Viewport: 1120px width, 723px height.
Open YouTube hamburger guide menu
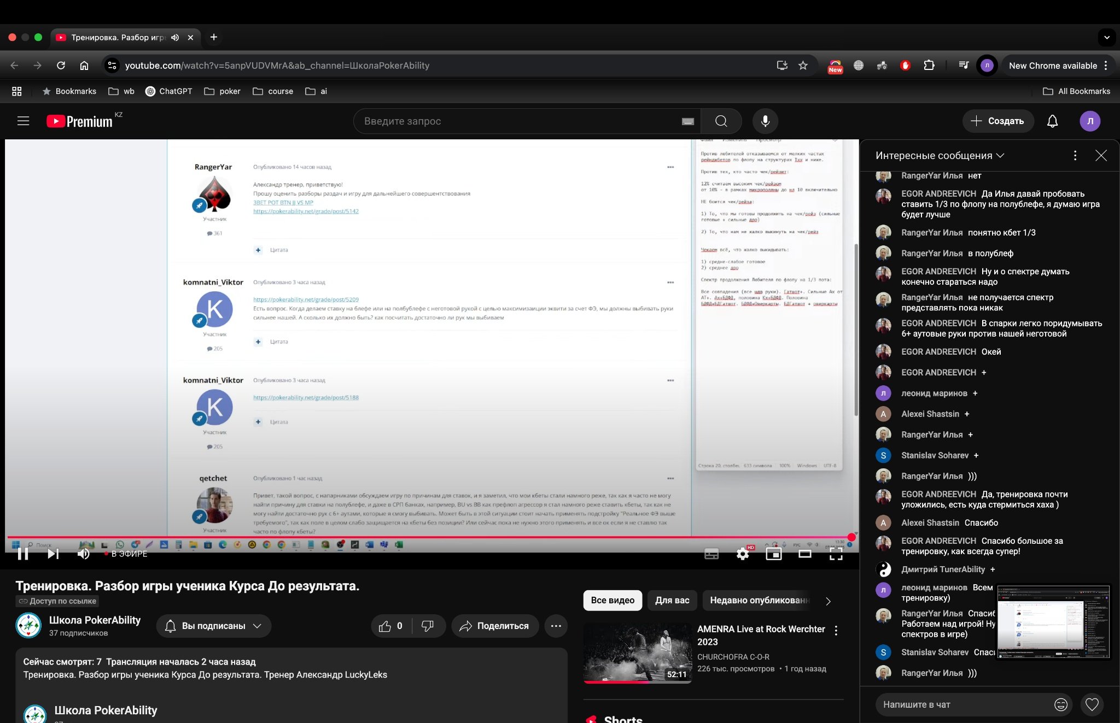coord(23,121)
